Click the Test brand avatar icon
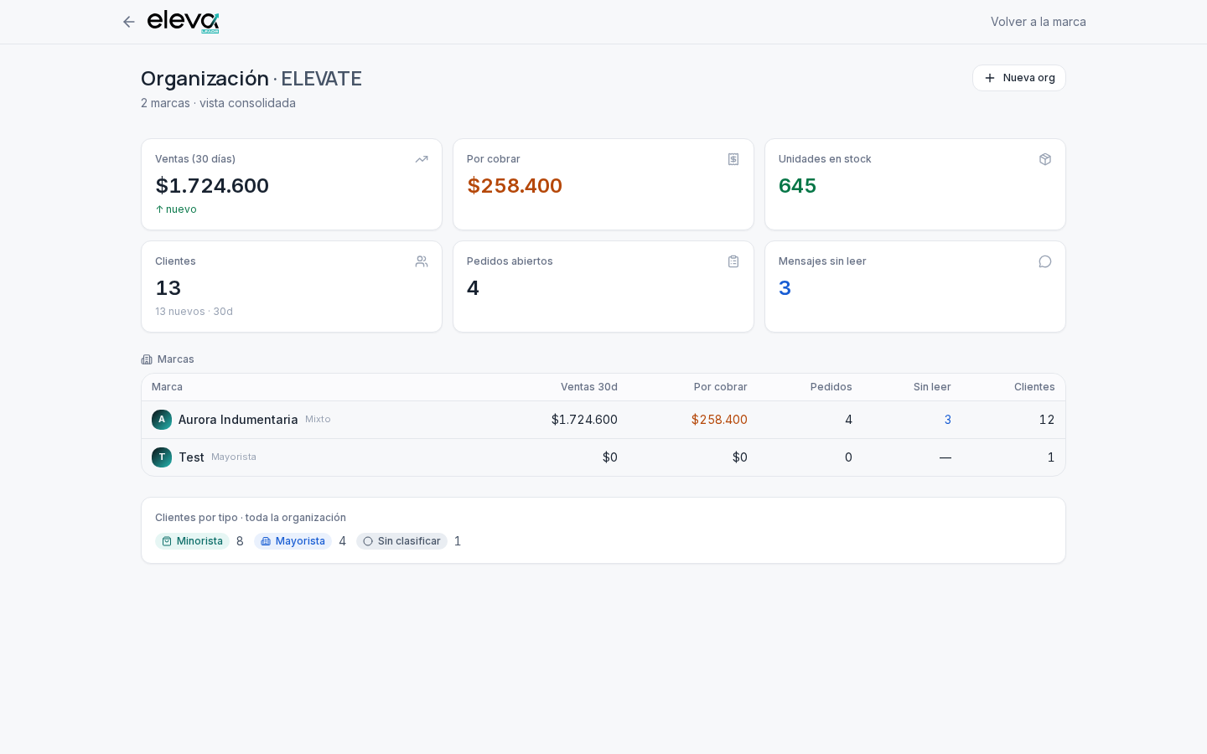 162,457
